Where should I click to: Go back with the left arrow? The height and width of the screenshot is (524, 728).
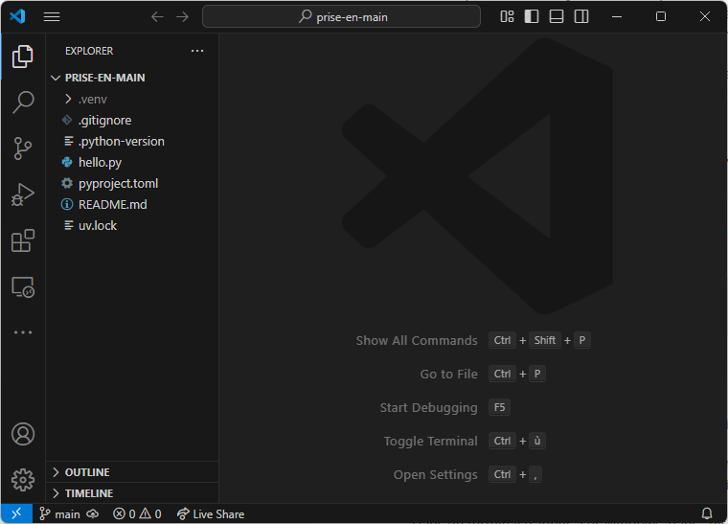point(157,16)
